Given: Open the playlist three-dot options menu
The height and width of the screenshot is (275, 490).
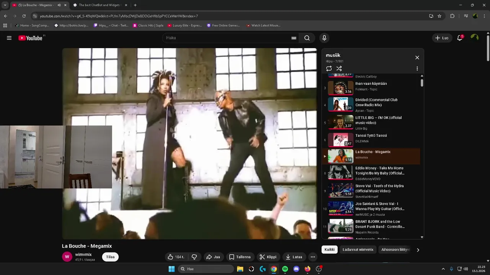Looking at the screenshot, I should (417, 68).
